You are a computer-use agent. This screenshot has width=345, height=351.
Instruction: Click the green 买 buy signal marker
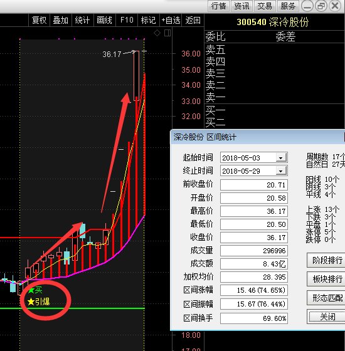35,290
